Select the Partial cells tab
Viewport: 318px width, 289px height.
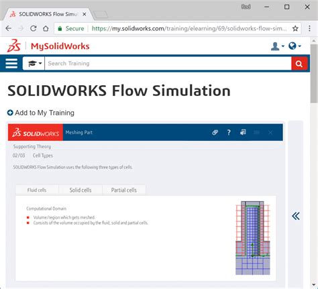[x=124, y=190]
